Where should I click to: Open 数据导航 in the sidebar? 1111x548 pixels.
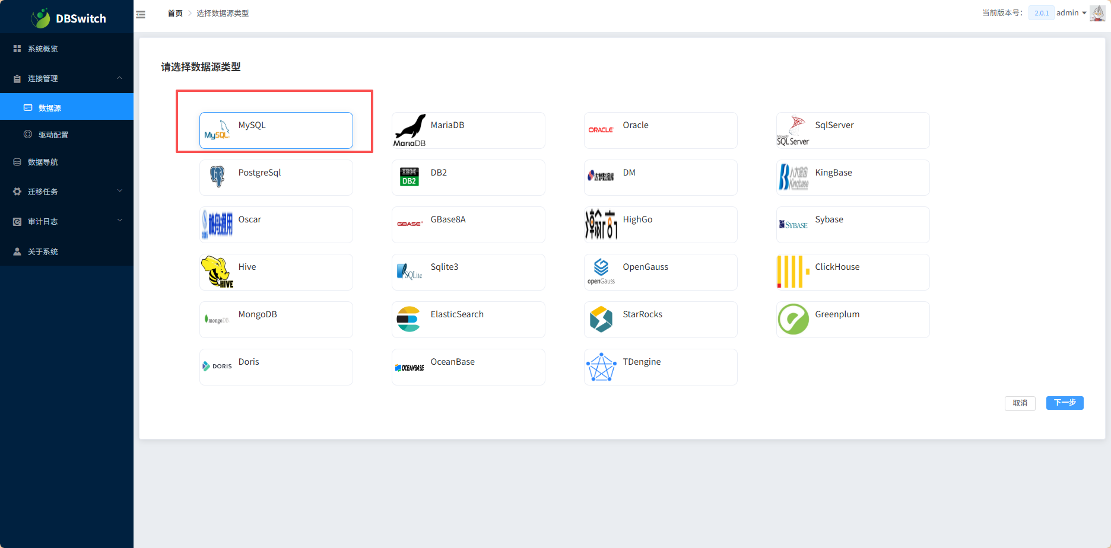[x=66, y=162]
